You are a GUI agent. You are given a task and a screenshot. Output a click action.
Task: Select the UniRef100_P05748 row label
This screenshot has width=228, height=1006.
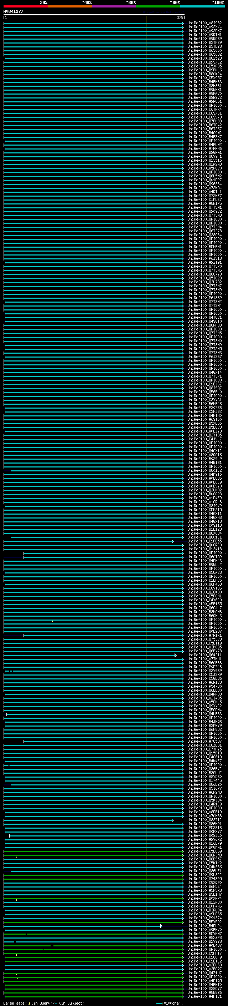pos(204,667)
